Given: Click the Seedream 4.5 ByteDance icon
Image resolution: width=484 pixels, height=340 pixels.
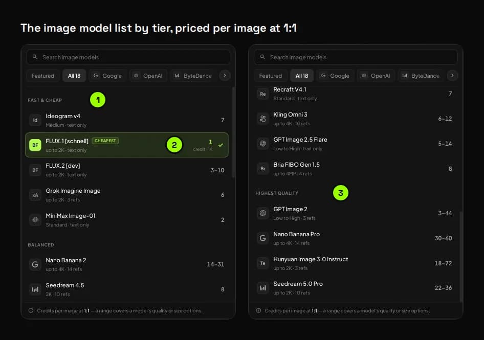Looking at the screenshot, I should click(x=35, y=289).
